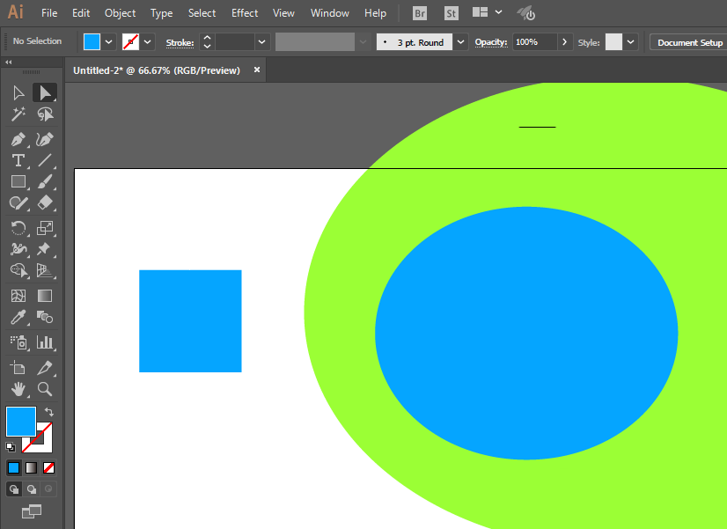Expand the opacity slider arrow
This screenshot has height=529, width=727.
pos(564,41)
